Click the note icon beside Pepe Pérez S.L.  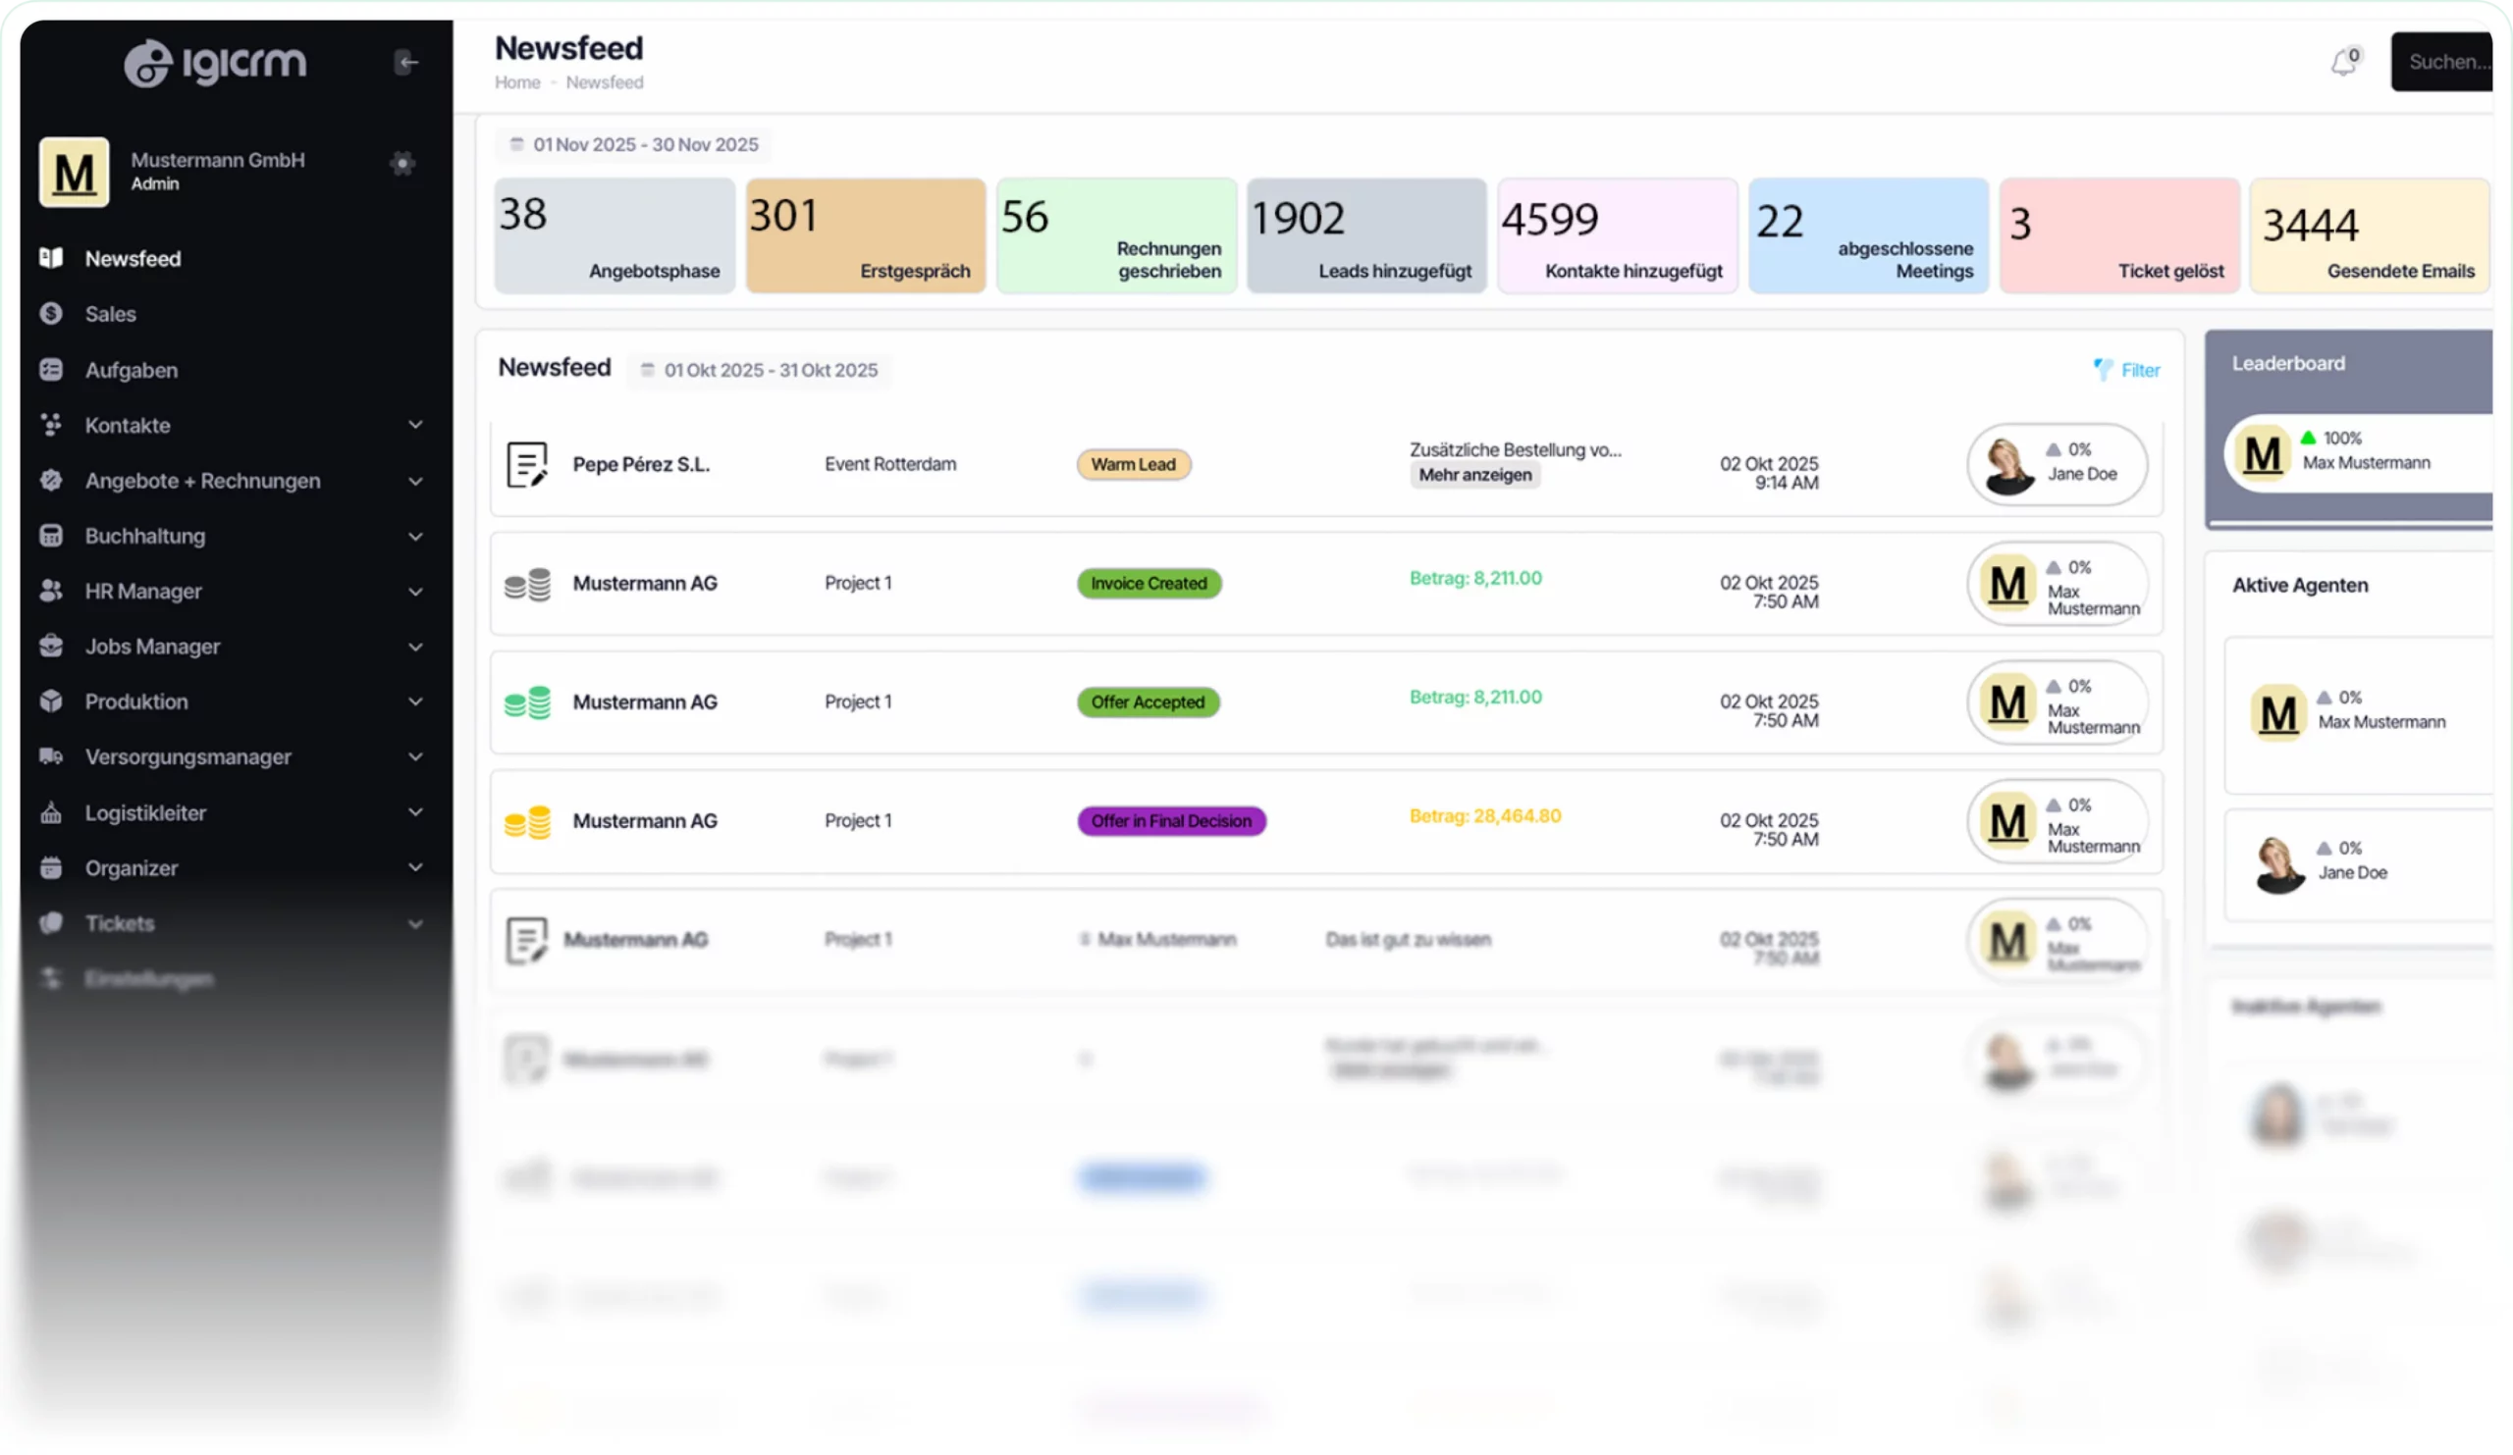point(526,464)
